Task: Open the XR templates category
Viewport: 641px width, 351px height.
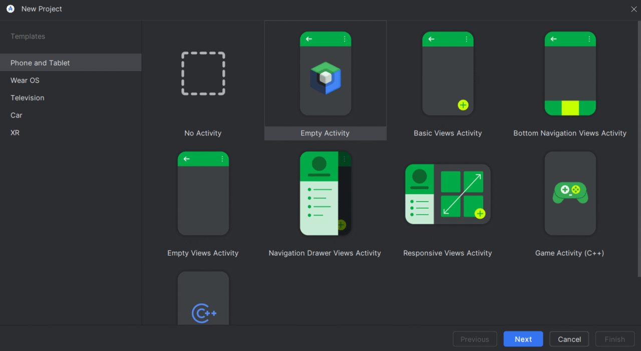Action: tap(15, 133)
